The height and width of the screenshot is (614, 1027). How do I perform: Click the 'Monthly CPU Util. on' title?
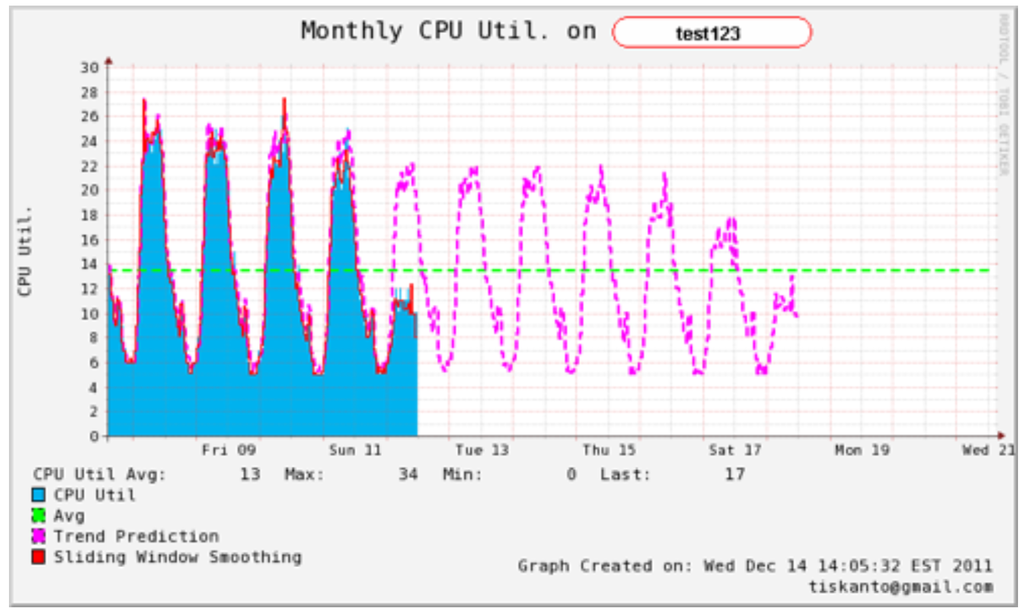(448, 31)
